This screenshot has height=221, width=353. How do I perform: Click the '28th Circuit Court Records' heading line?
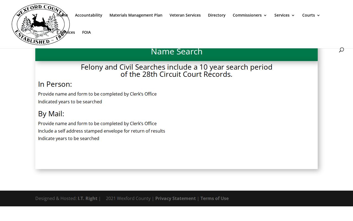click(x=176, y=74)
